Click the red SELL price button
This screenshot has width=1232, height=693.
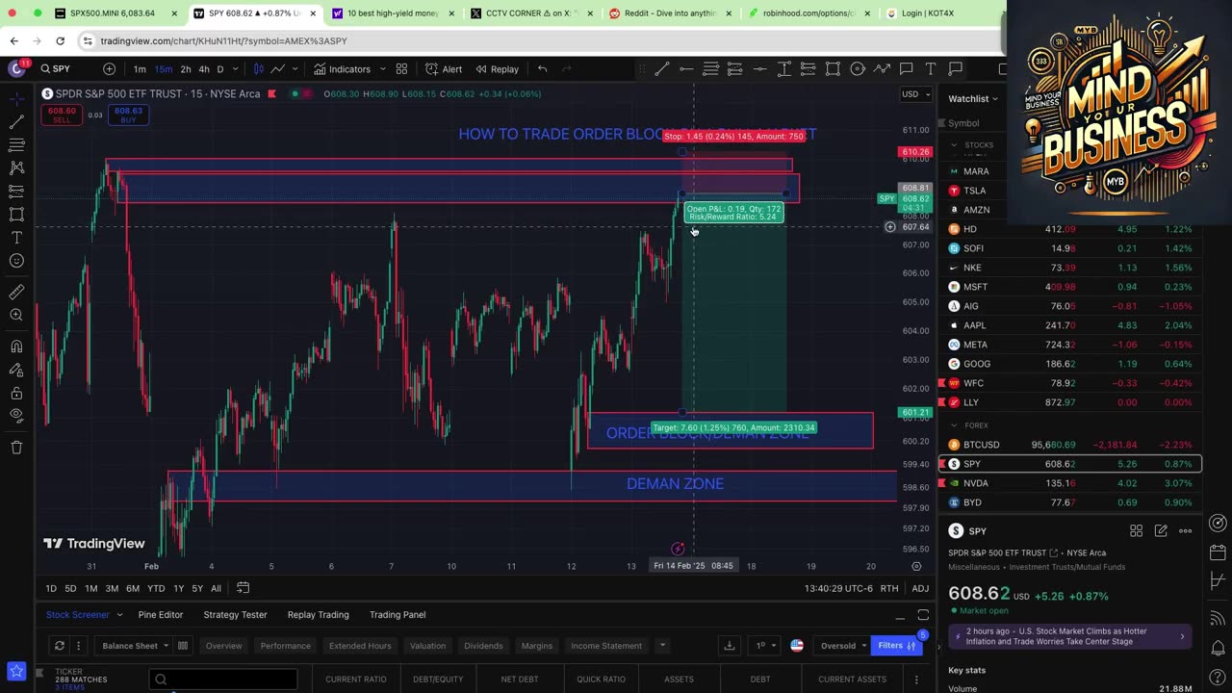pyautogui.click(x=62, y=115)
